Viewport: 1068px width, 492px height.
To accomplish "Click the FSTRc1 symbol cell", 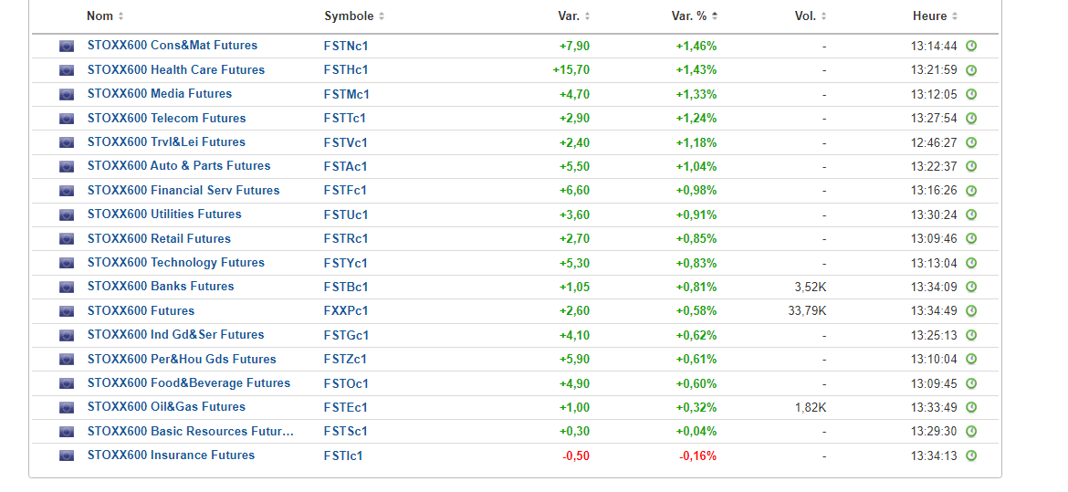I will (346, 239).
